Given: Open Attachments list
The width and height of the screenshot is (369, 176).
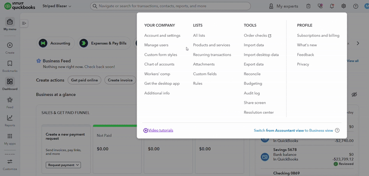Looking at the screenshot, I should [x=204, y=64].
